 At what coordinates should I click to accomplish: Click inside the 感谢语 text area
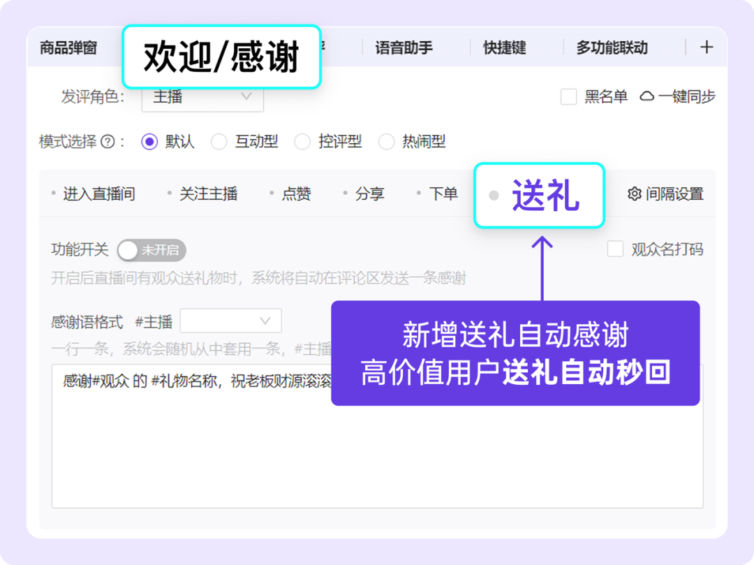pyautogui.click(x=209, y=447)
